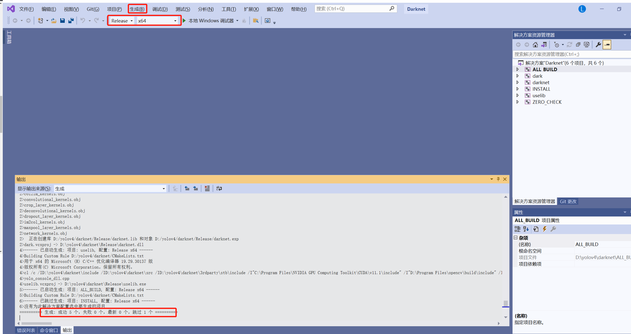Open Properties with the wrench icon
631x334 pixels.
tap(599, 45)
